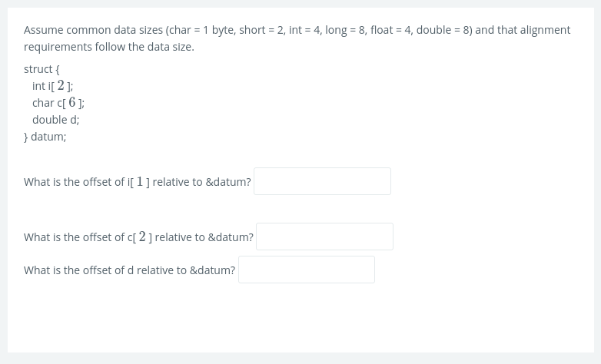Click 'requirements follow the data size.' line
Image resolution: width=601 pixels, height=364 pixels.
[x=108, y=47]
